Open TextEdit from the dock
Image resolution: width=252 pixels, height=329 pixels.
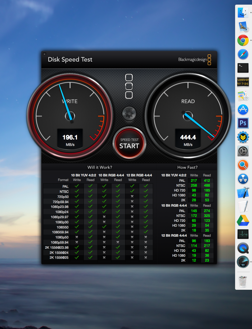pyautogui.click(x=243, y=206)
